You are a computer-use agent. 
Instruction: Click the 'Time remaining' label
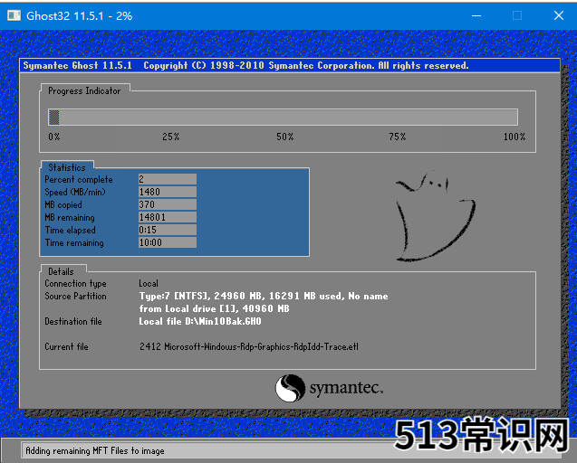pyautogui.click(x=74, y=243)
